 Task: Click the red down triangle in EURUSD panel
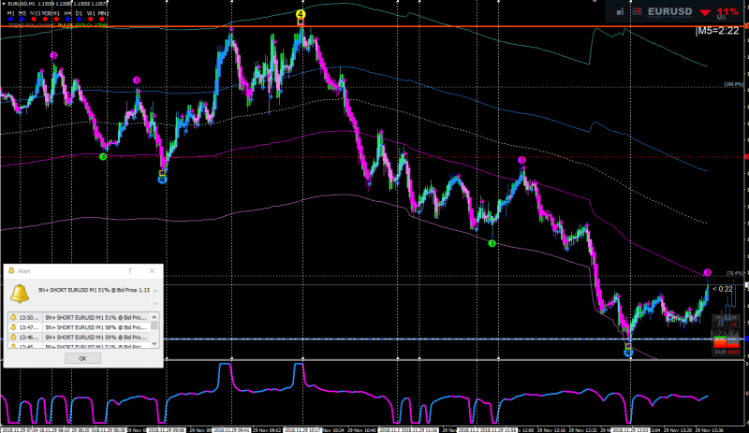[x=705, y=12]
